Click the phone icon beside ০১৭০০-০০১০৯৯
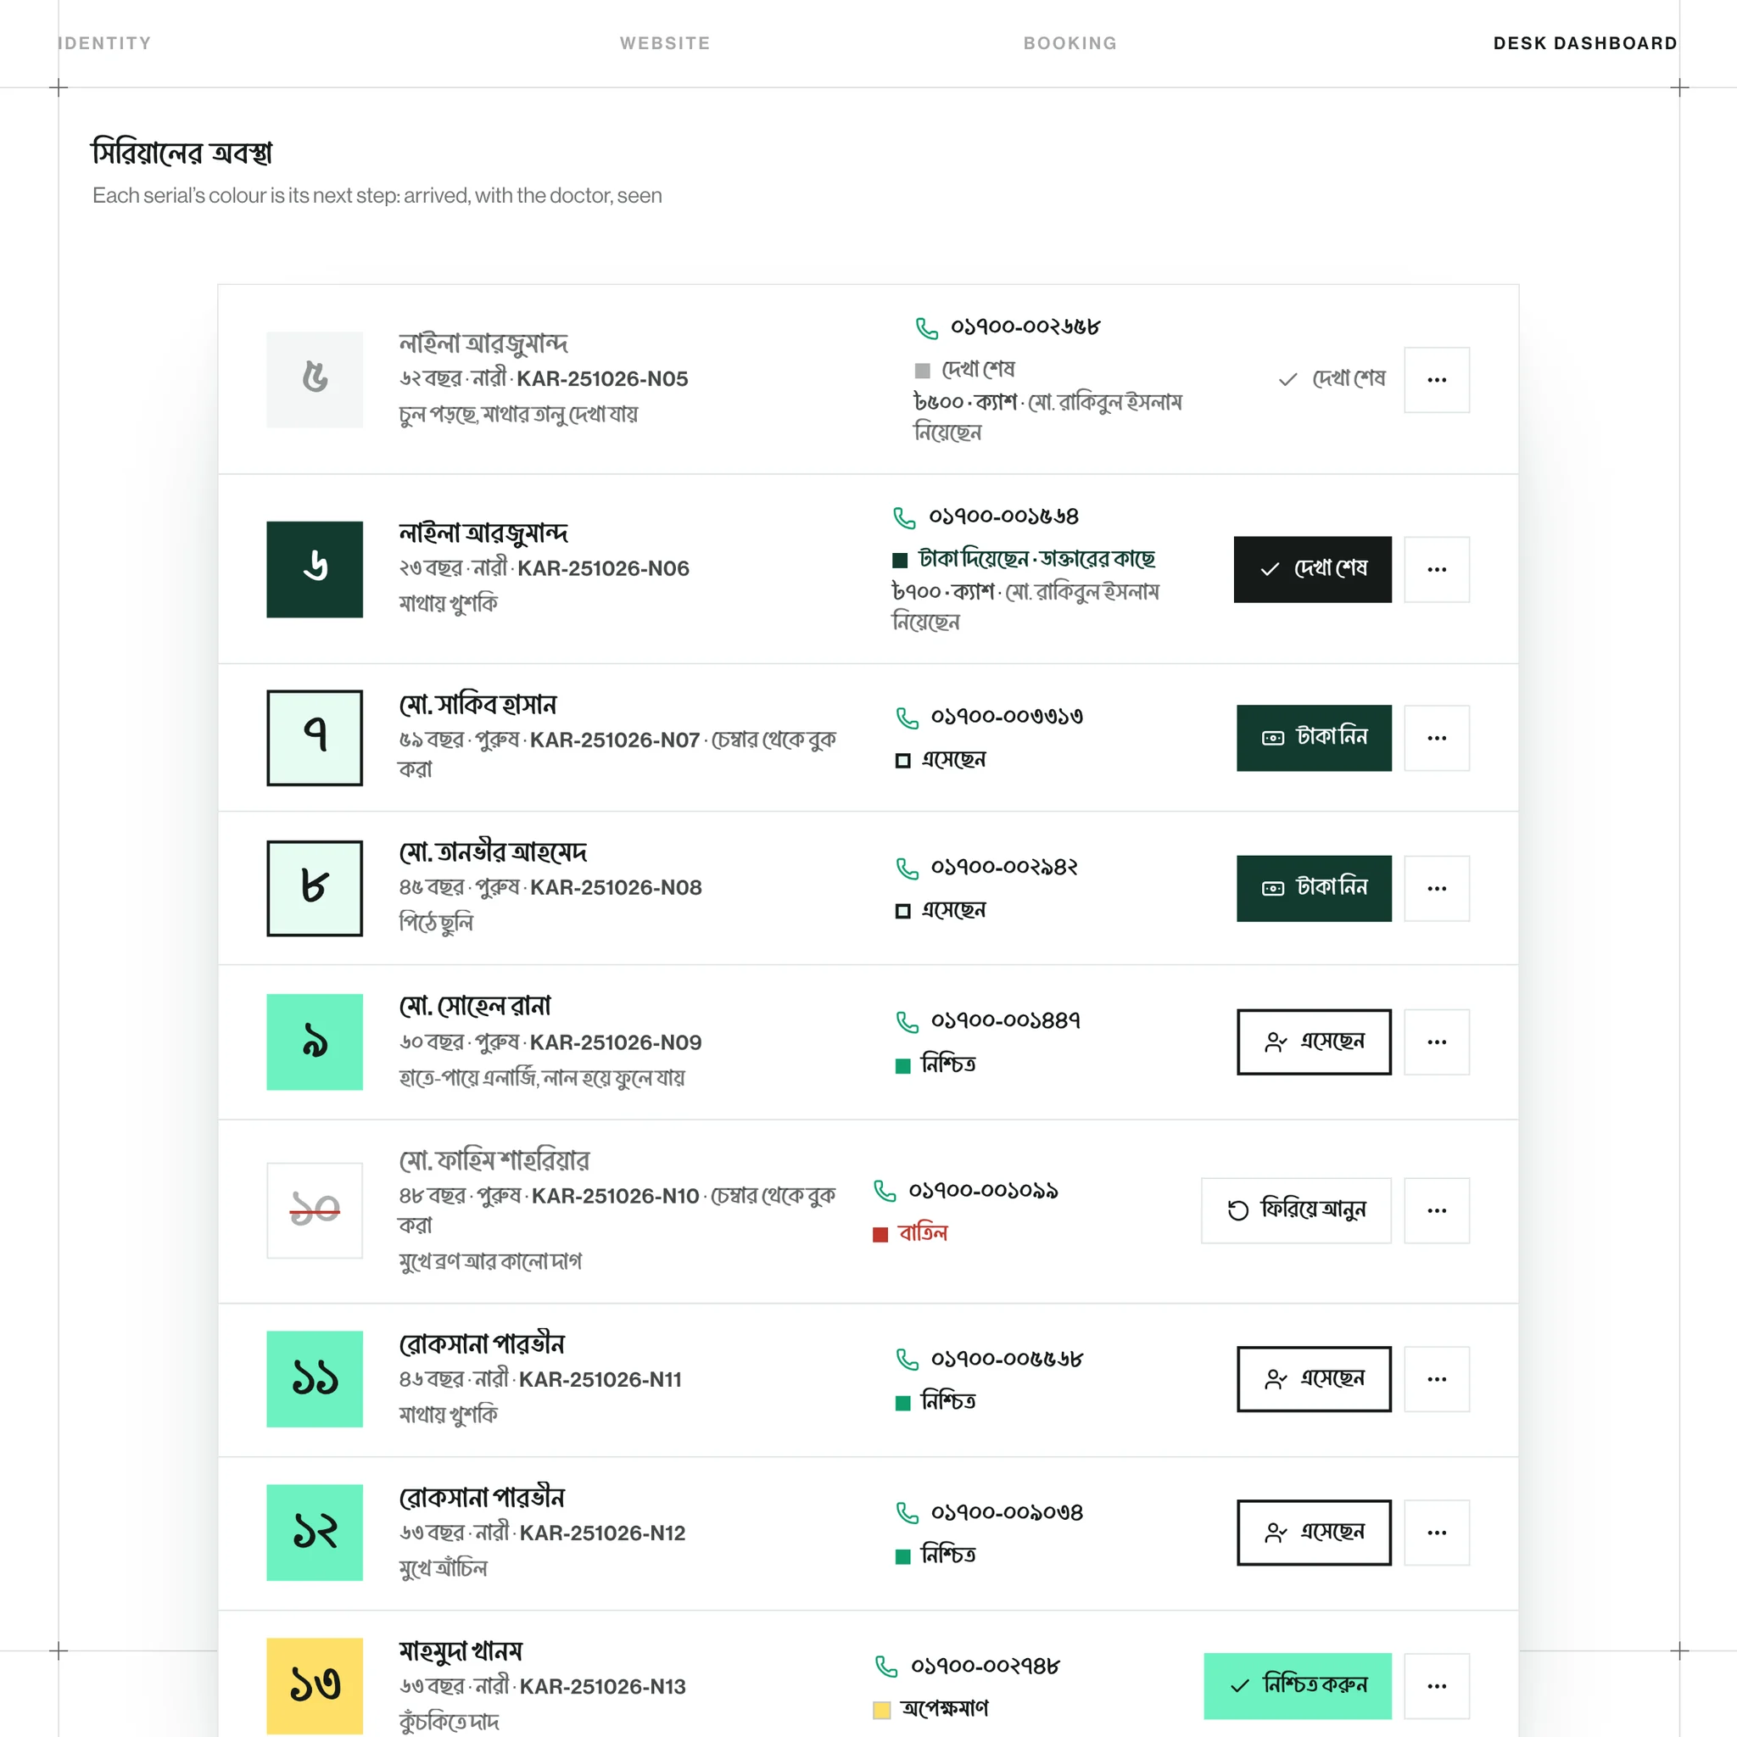1737x1737 pixels. [x=885, y=1192]
